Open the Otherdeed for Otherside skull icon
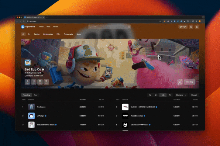 tap(125, 125)
